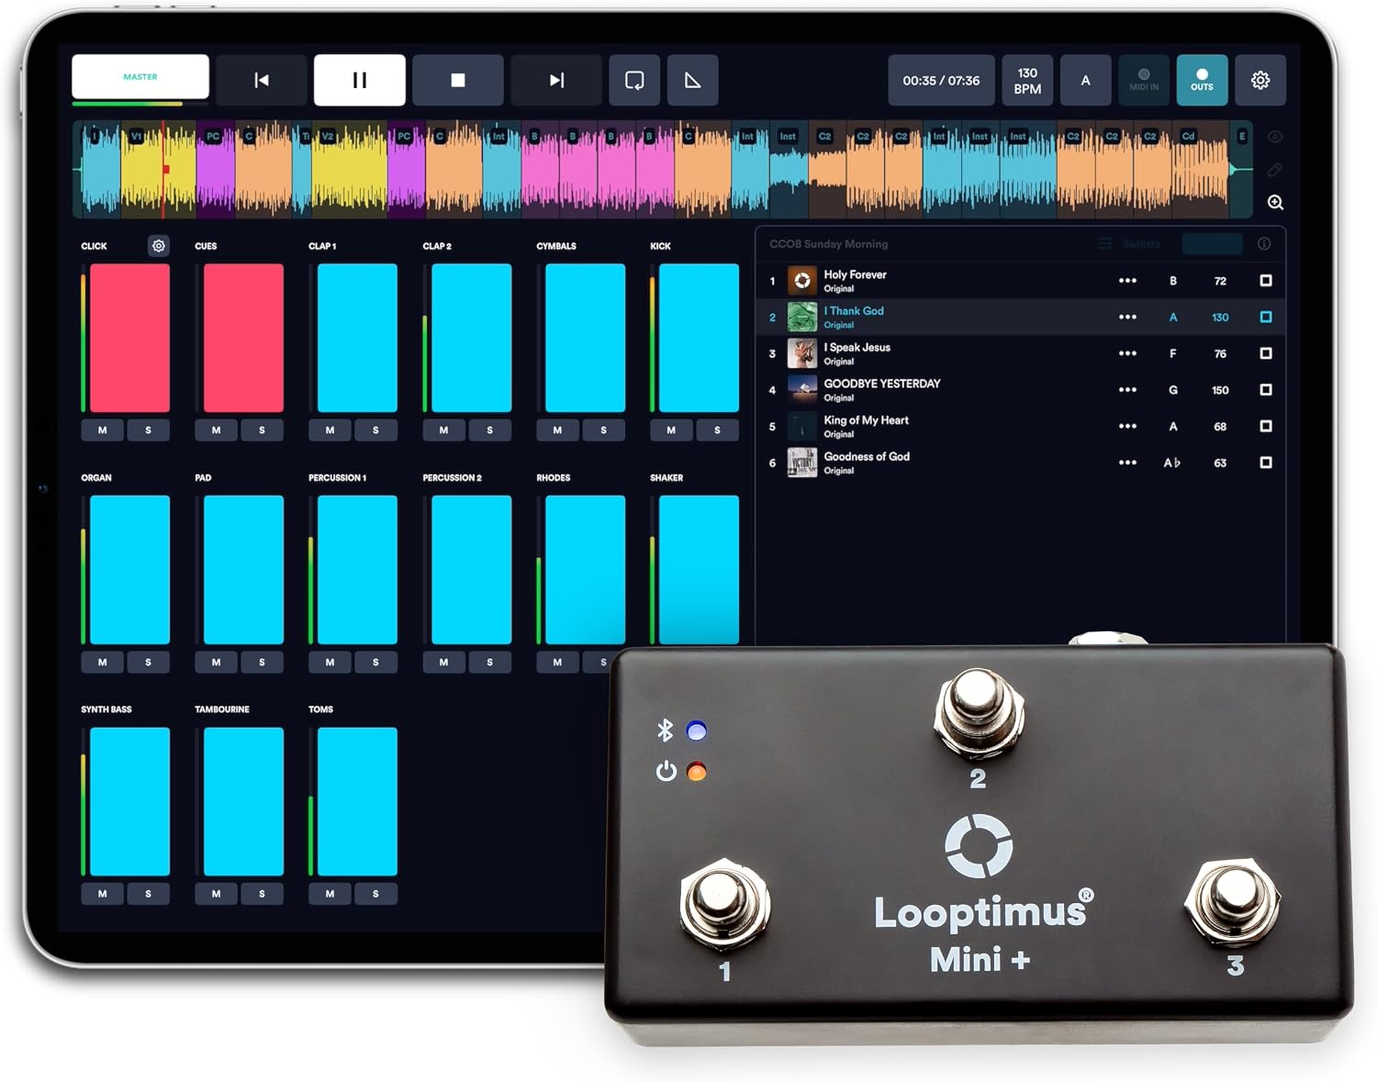
Task: Adjust the TOMS volume fader
Action: coord(357,801)
